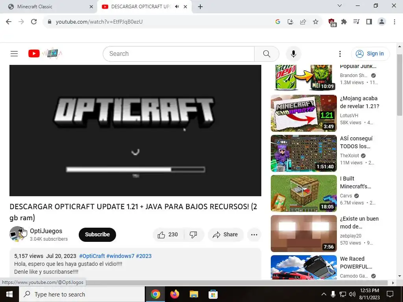Open Chrome from the taskbar
The width and height of the screenshot is (403, 302).
tap(155, 294)
